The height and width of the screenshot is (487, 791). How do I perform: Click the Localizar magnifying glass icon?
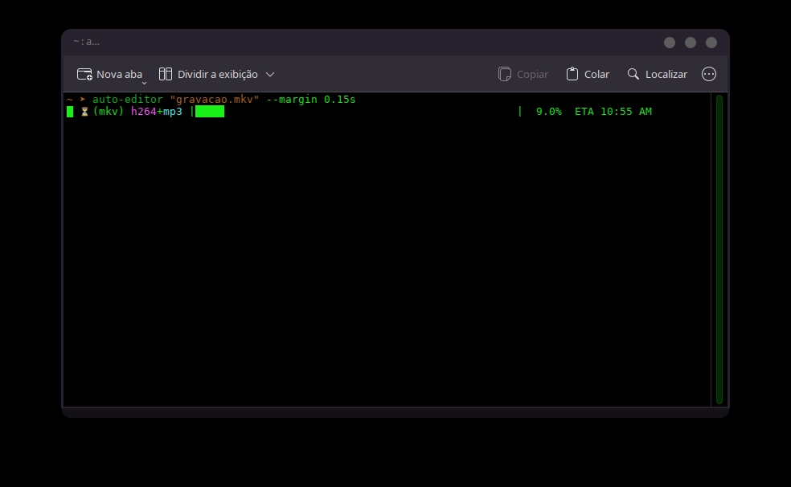pos(633,74)
